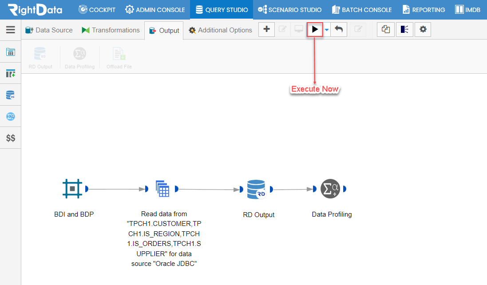The height and width of the screenshot is (285, 487).
Task: Select the dollar signs sidebar icon
Action: coord(11,138)
